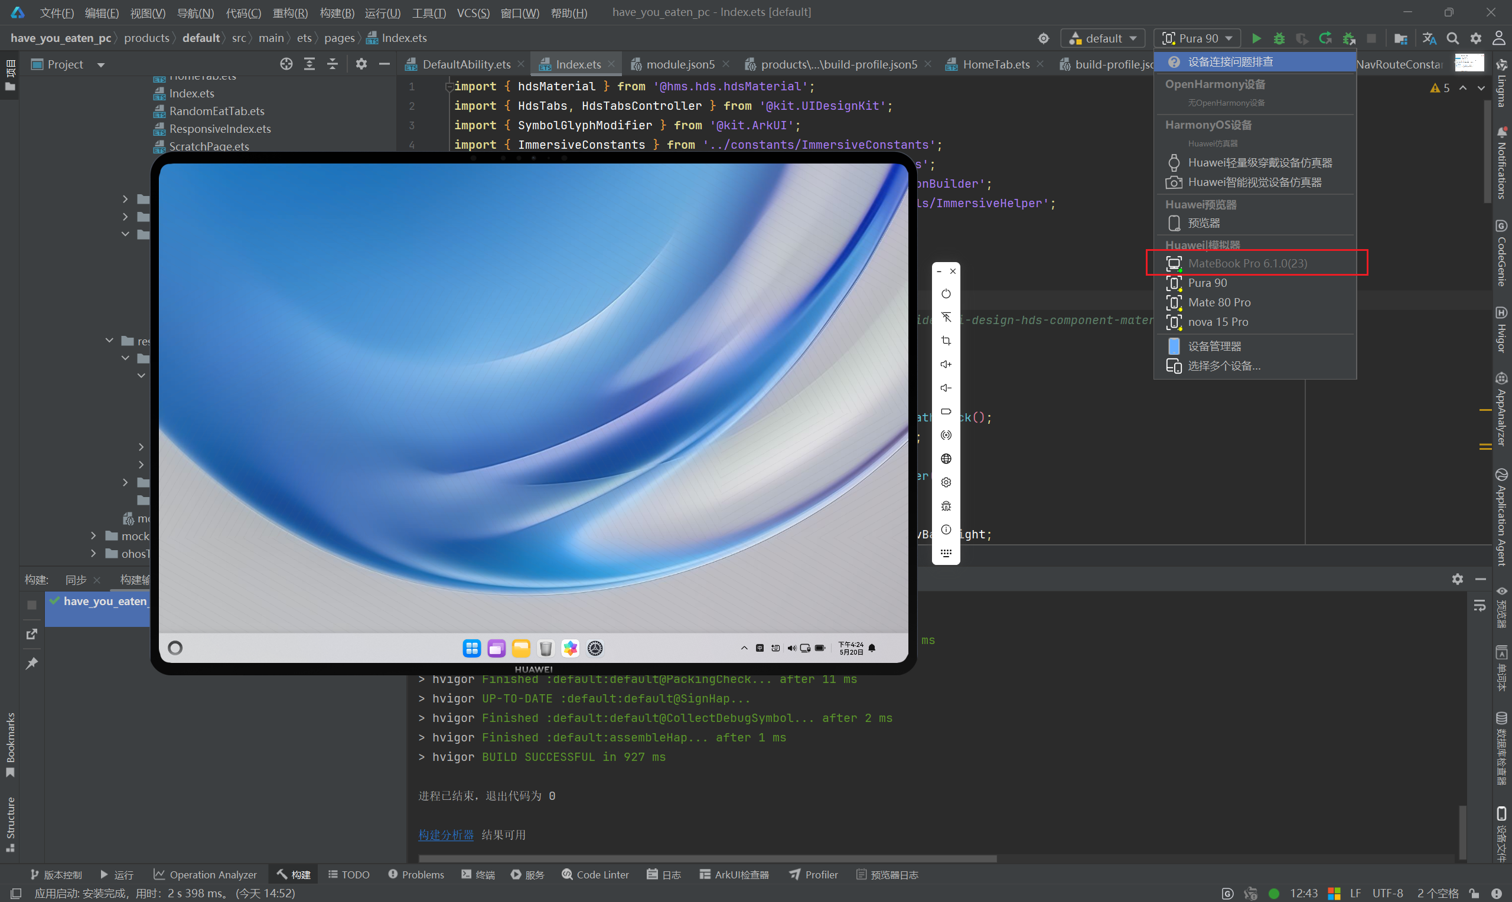1512x902 pixels.
Task: Raise emulator volume with volume-up icon
Action: click(946, 364)
